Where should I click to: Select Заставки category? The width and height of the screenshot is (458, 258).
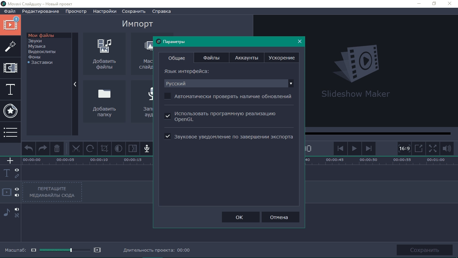coord(42,62)
